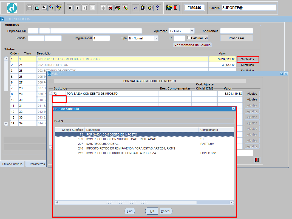Switch to the Titulos/Subtitulo tab
The height and width of the screenshot is (219, 292).
[x=12, y=164]
